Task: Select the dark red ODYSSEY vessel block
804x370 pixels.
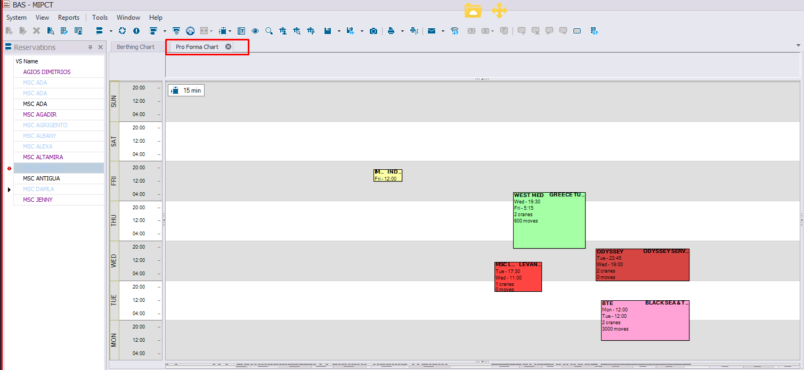Action: pyautogui.click(x=643, y=265)
